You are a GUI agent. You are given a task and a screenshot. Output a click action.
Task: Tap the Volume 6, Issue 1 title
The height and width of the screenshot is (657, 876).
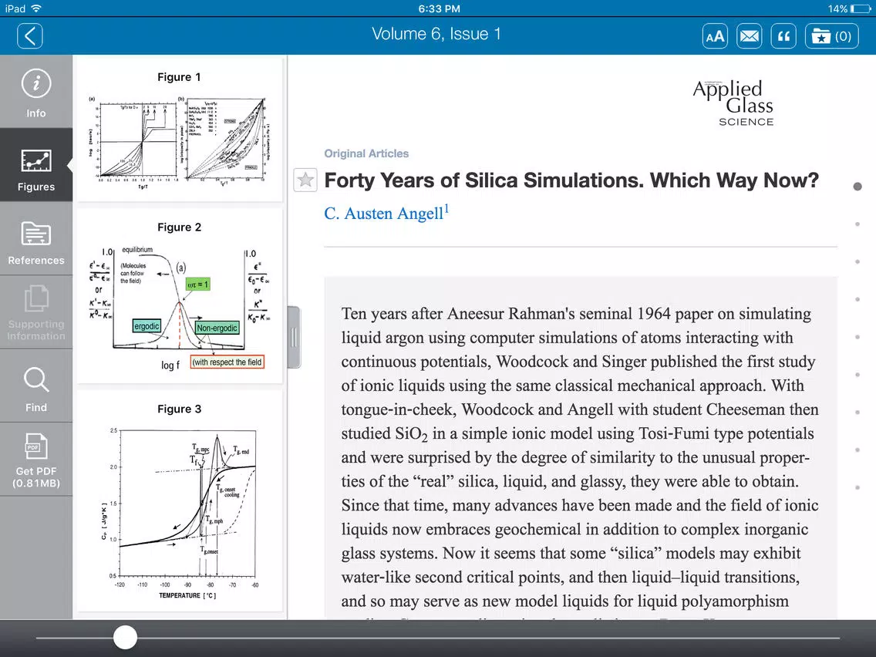[x=436, y=34]
